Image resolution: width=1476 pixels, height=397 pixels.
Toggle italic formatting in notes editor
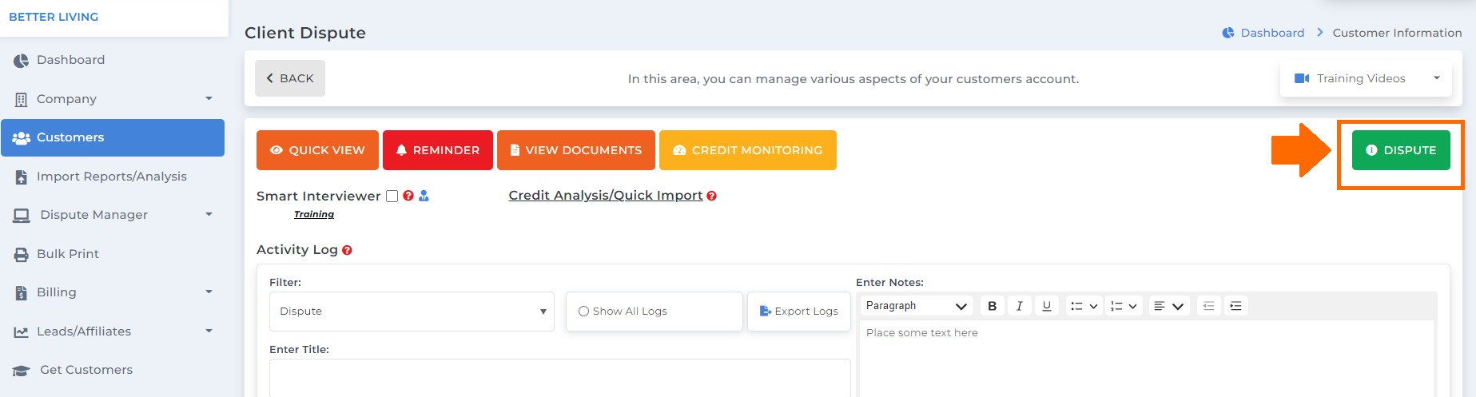[1020, 306]
